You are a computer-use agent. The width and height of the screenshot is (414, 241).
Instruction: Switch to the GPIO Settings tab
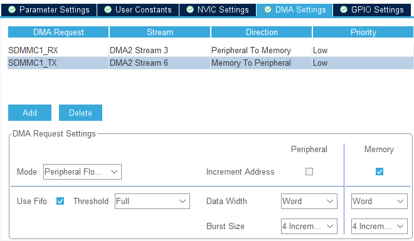tap(372, 10)
